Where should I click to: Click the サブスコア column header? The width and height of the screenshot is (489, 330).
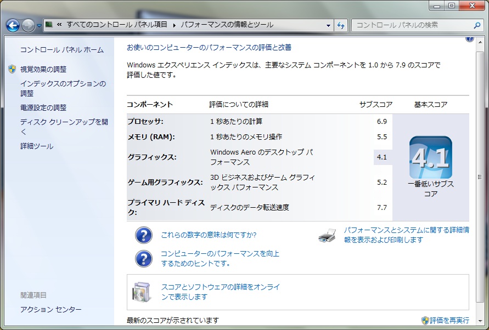click(376, 104)
